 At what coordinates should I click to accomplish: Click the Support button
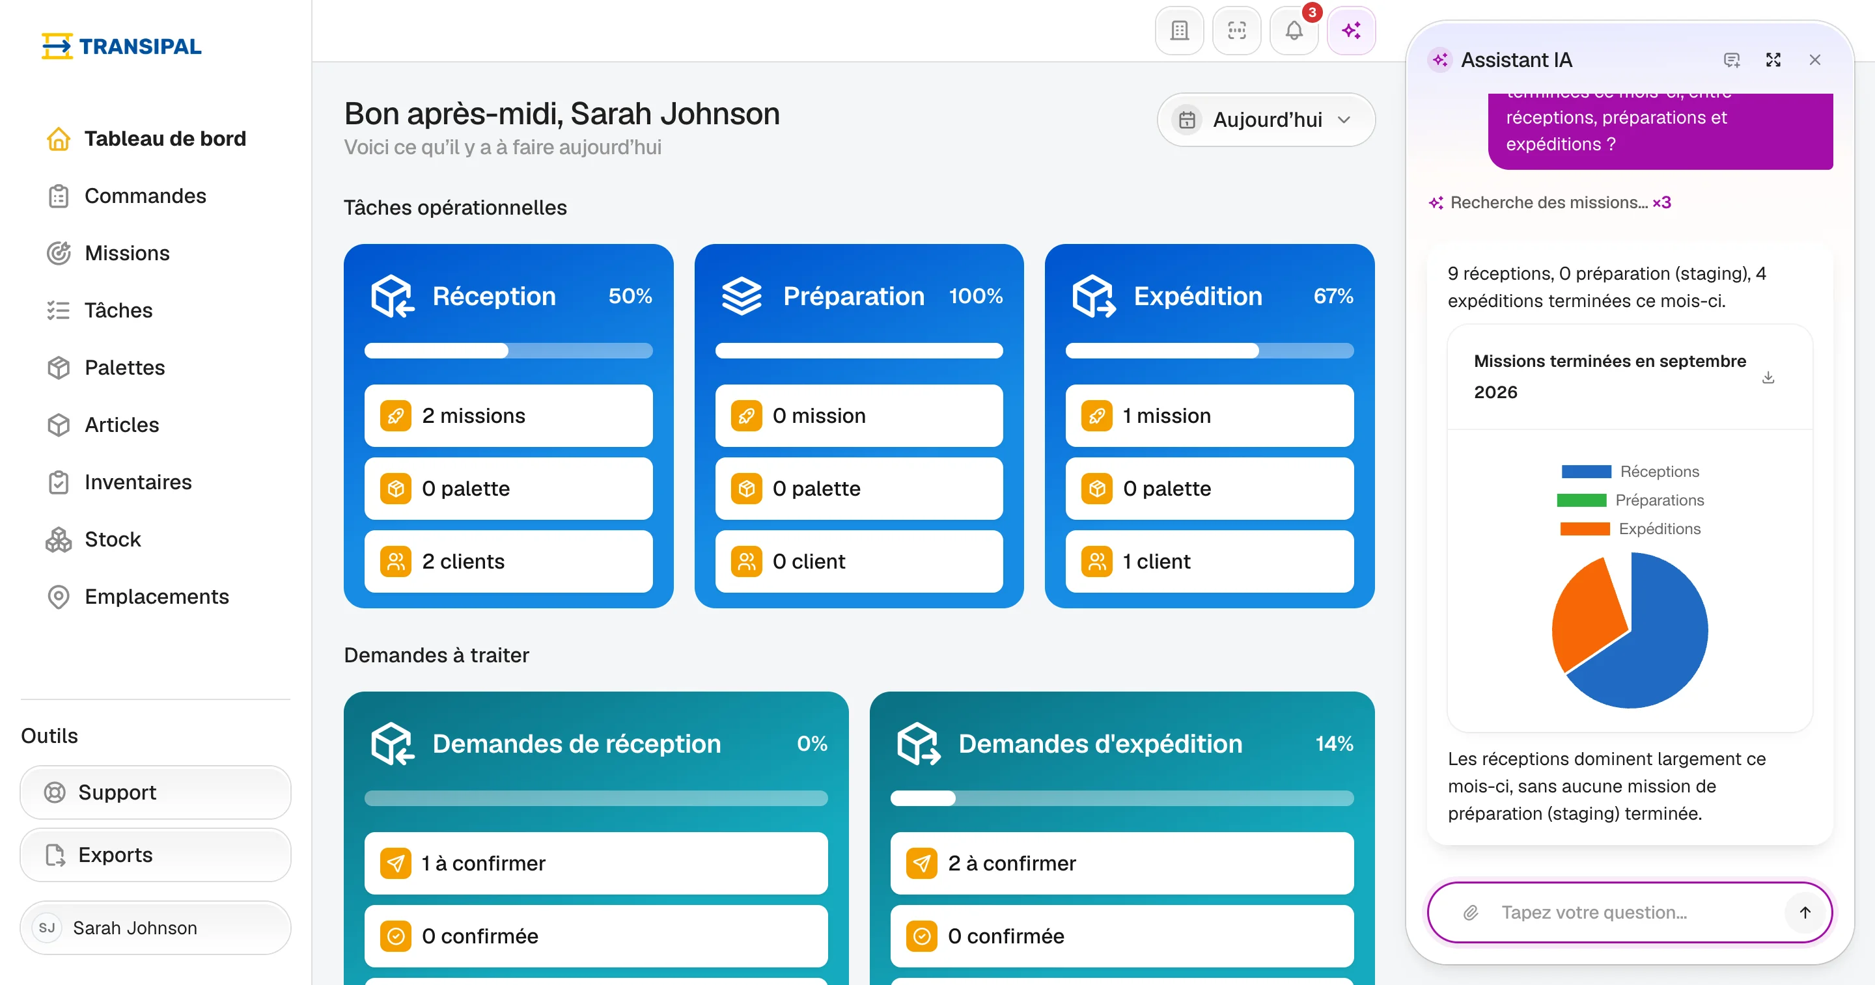click(156, 792)
